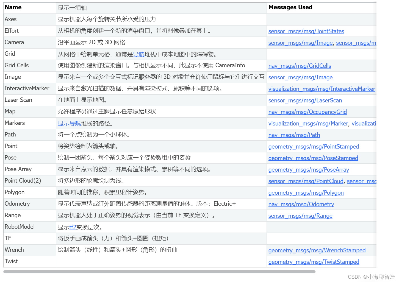Click the Messages Used column header
Screen dimensions: 399x282
(322, 8)
